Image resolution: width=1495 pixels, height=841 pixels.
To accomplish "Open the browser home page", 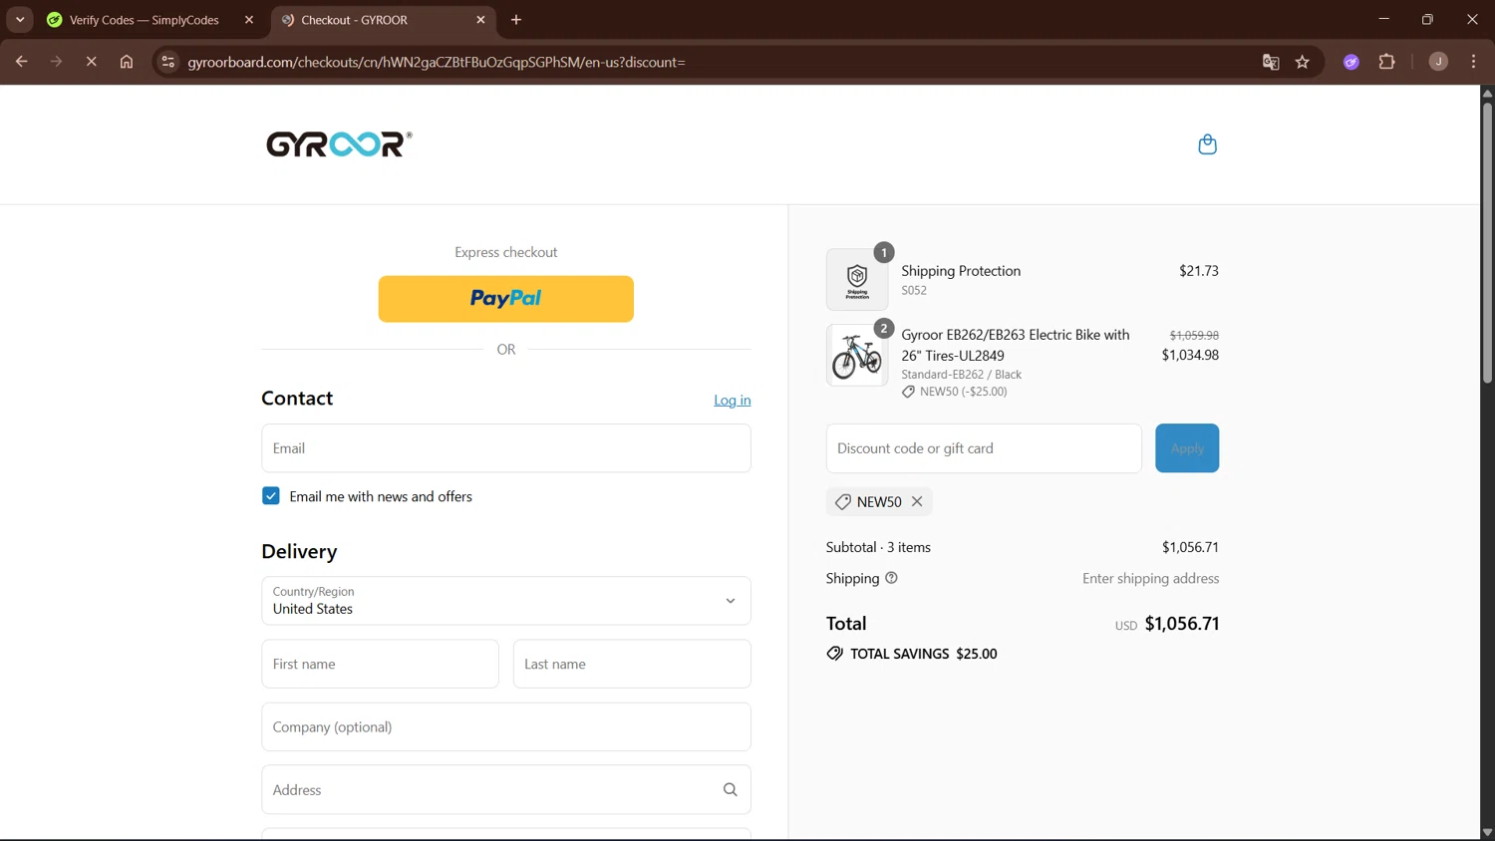I will pos(127,62).
